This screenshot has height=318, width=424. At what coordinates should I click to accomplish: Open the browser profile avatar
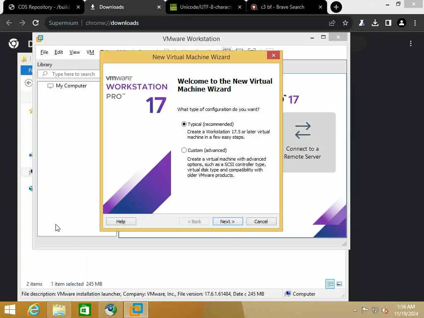pyautogui.click(x=402, y=23)
